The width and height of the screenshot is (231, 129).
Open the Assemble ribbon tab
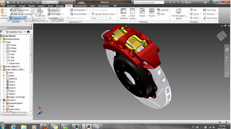pyautogui.click(x=11, y=6)
